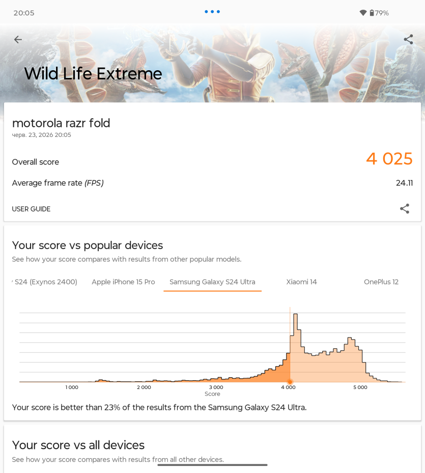Tap the battery 79% indicator
The width and height of the screenshot is (425, 473).
[379, 13]
